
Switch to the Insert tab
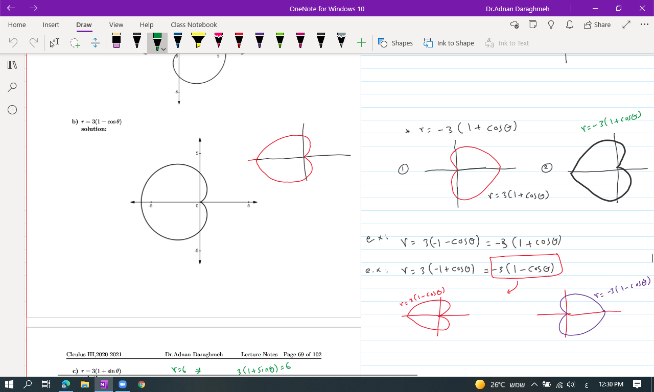[51, 24]
